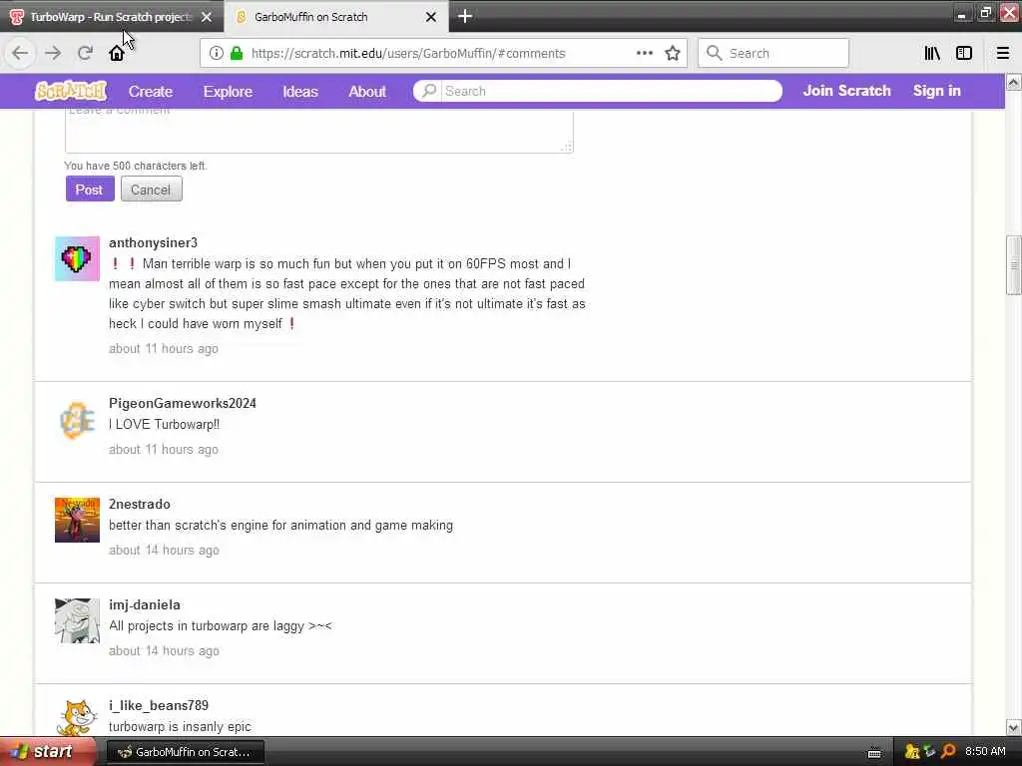This screenshot has height=766, width=1022.
Task: Click the browser forward arrow
Action: click(x=53, y=53)
